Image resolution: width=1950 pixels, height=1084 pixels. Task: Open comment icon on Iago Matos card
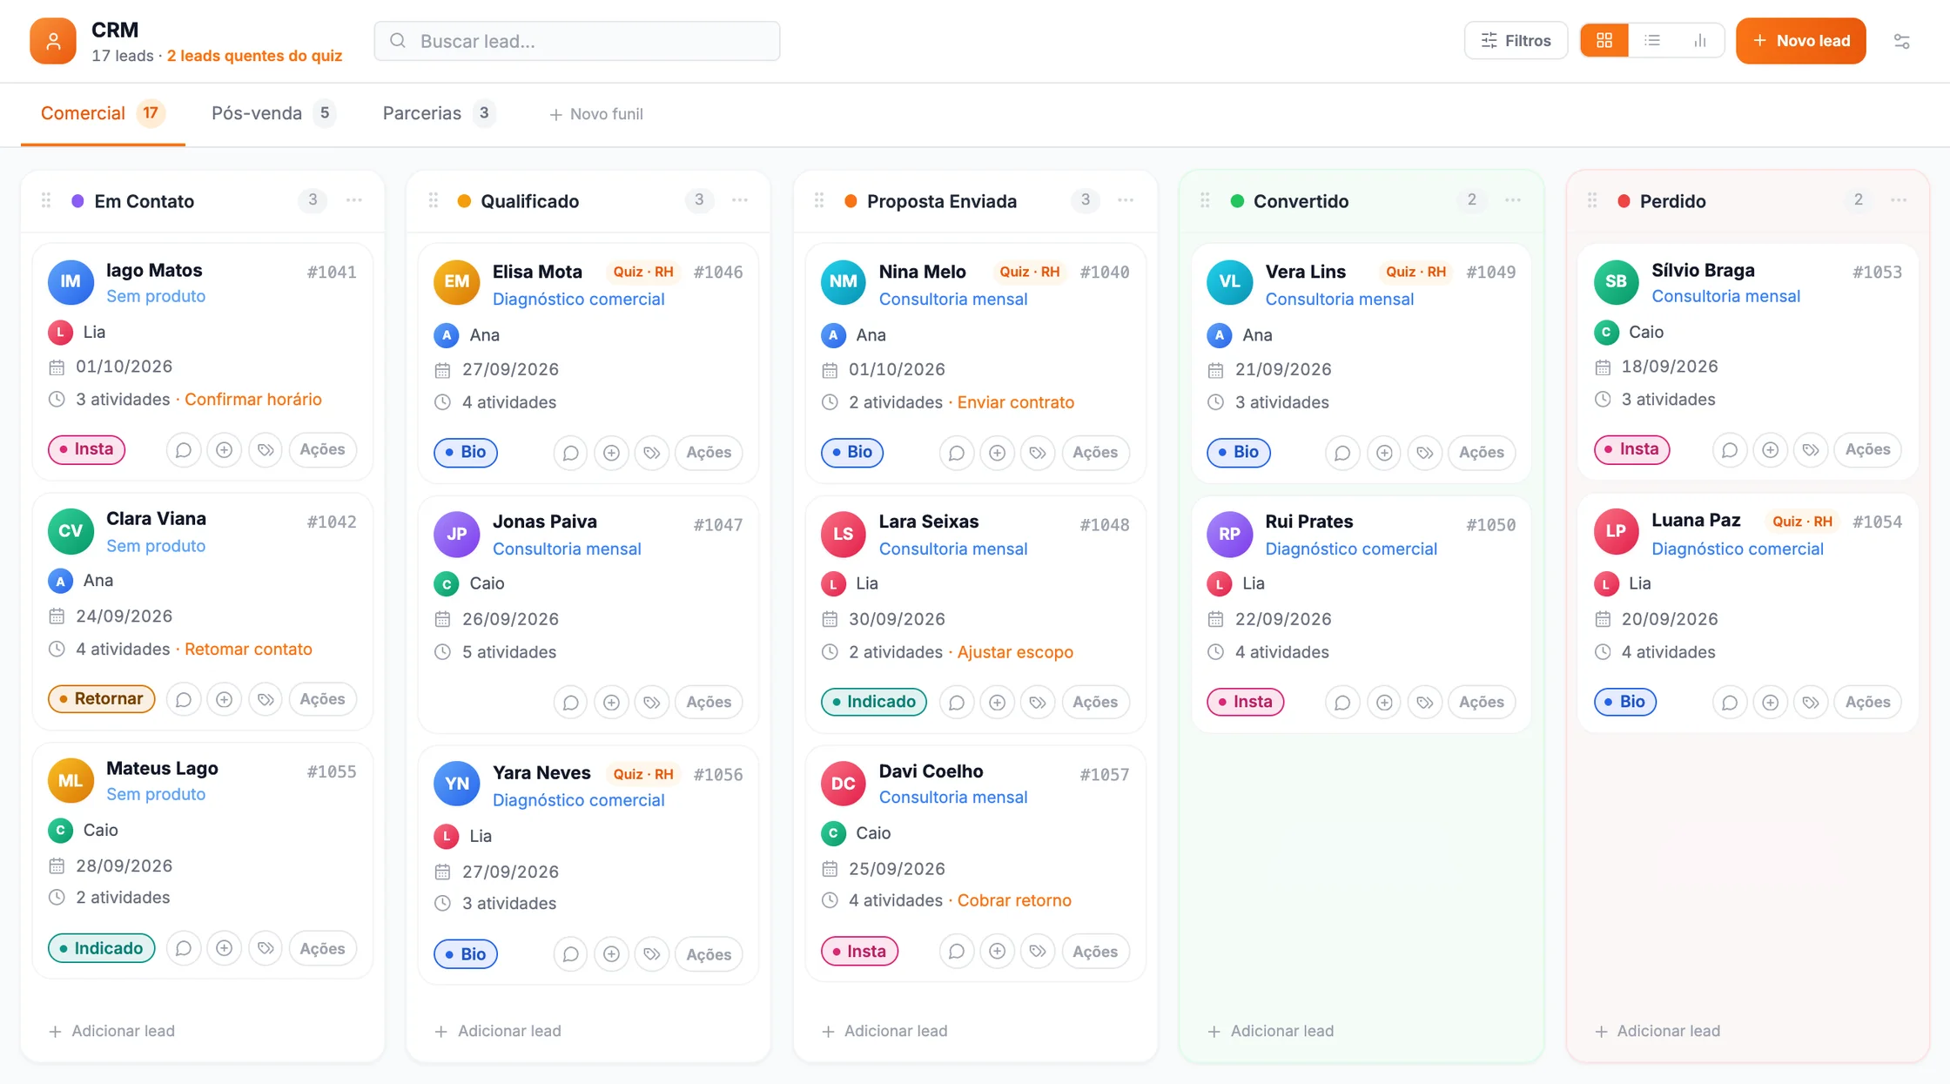183,449
